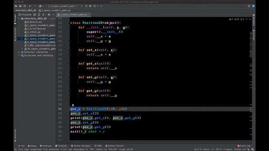Click the Python 3.9 interpreter widget

click(240, 149)
